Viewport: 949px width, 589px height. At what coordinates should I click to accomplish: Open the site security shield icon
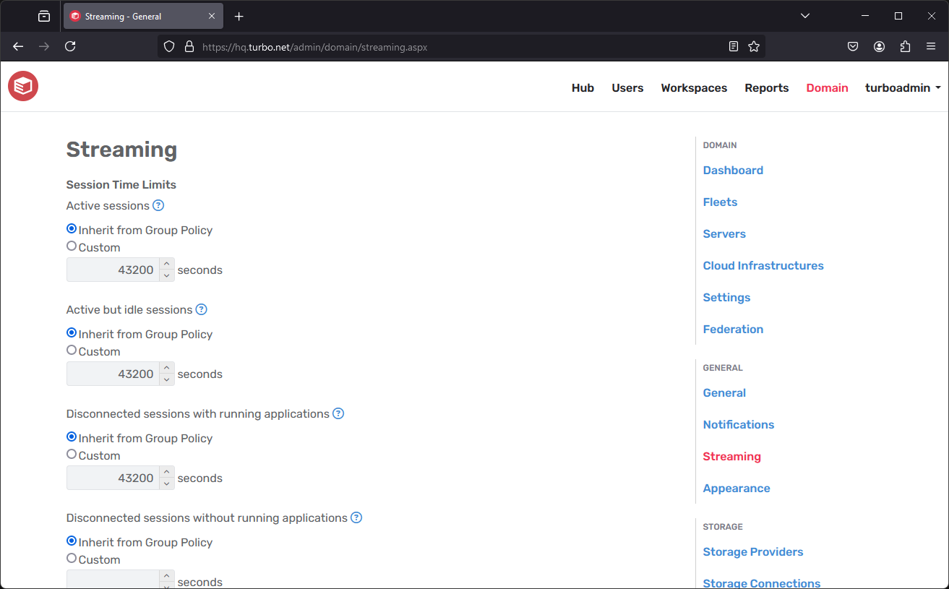pyautogui.click(x=168, y=46)
